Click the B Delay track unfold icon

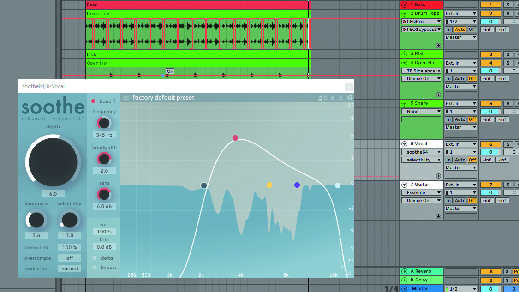click(404, 280)
